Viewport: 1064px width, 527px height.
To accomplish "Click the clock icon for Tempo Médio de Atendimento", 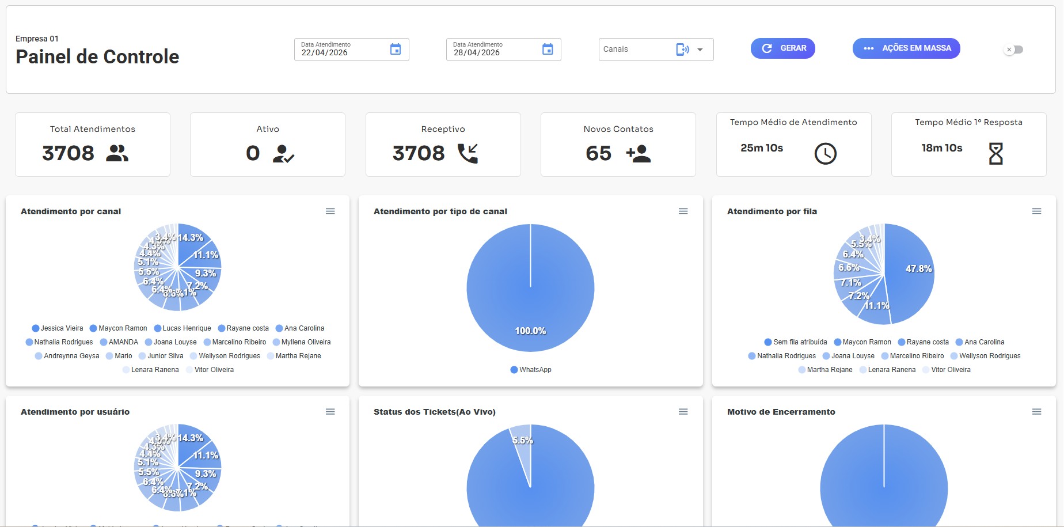I will [826, 154].
